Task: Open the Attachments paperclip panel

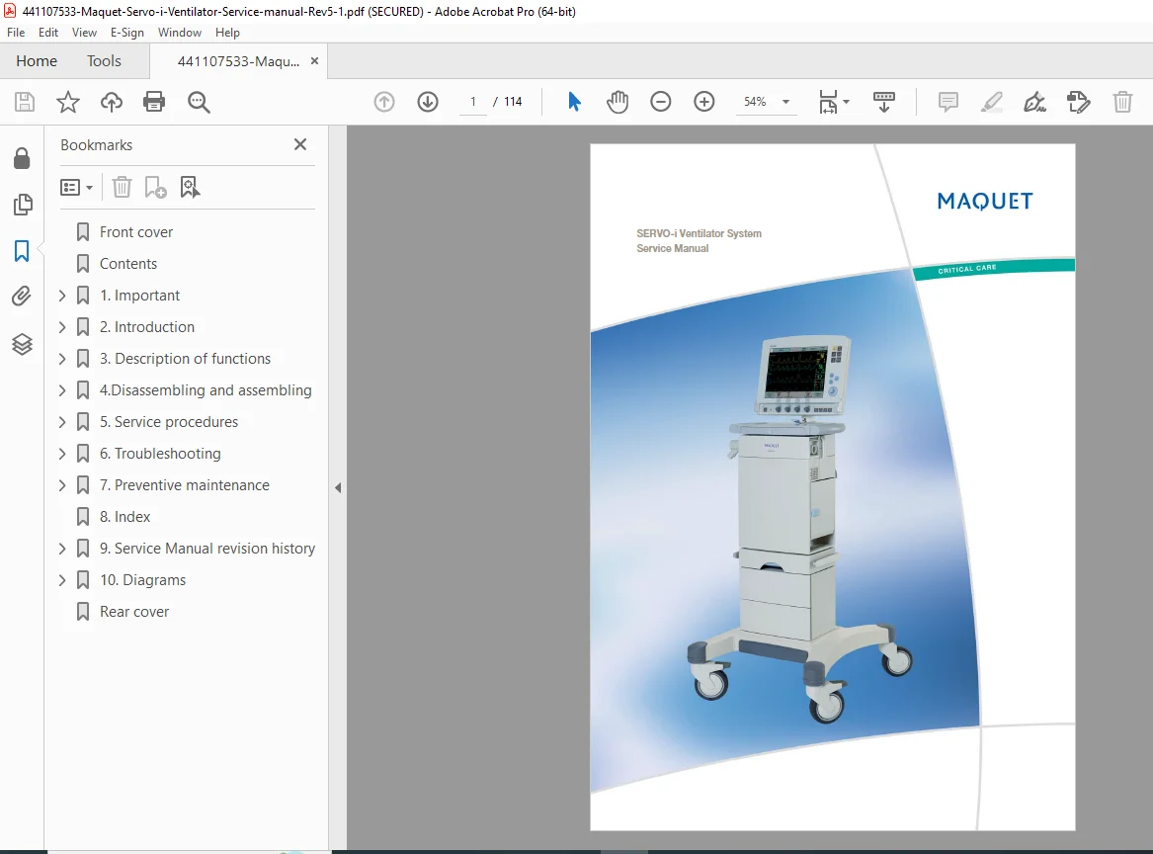Action: pos(22,297)
